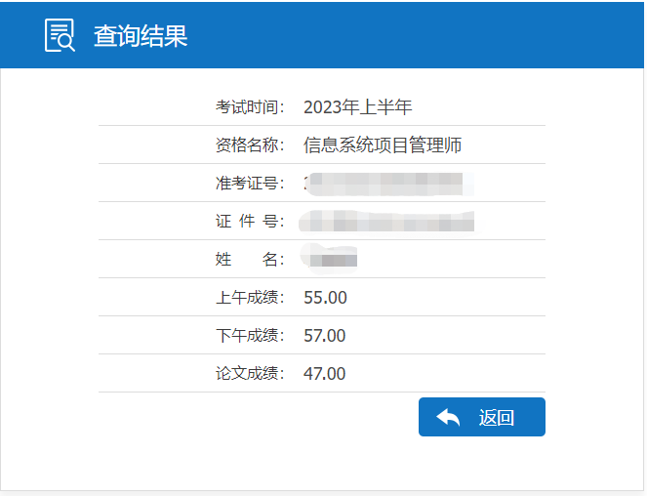
Task: Click the query result document icon
Action: [x=60, y=35]
